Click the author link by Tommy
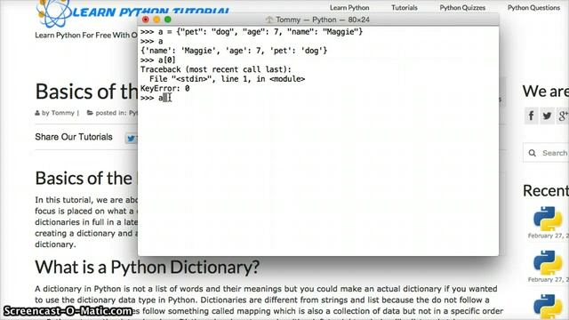The image size is (569, 320). point(62,113)
